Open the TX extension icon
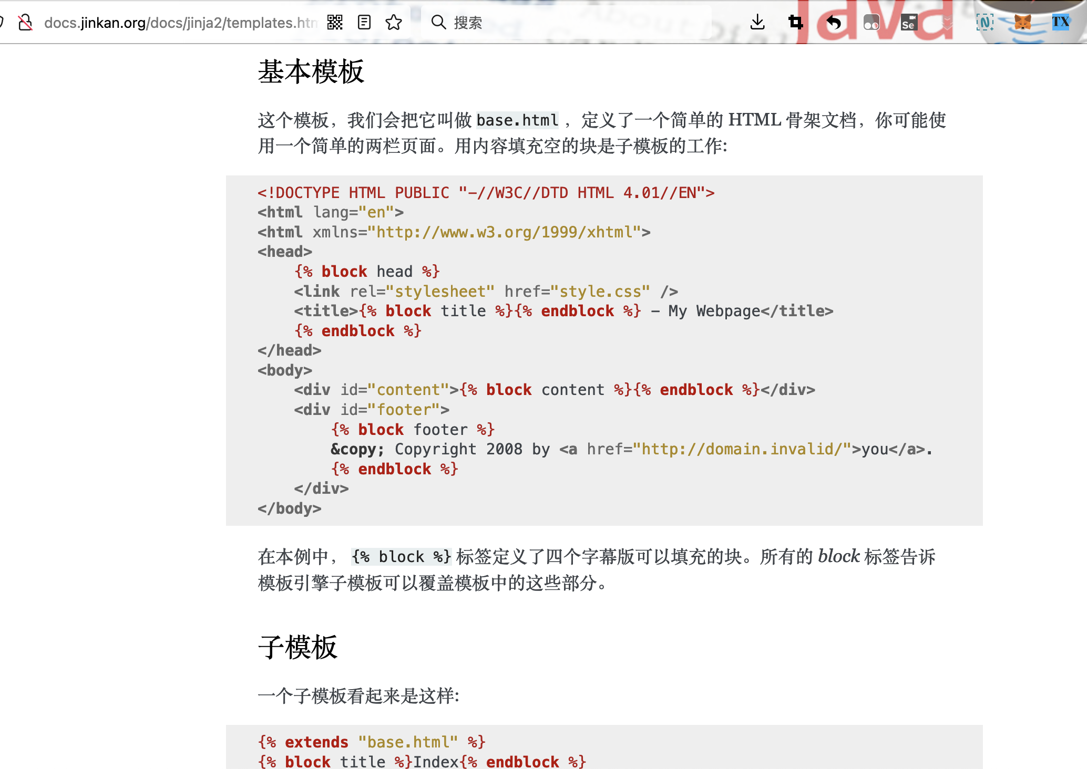The width and height of the screenshot is (1087, 769). (1060, 22)
